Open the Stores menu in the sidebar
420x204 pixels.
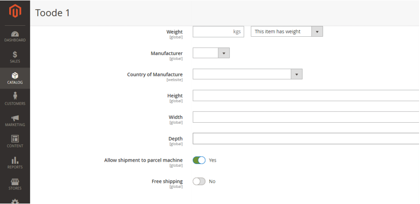click(15, 184)
